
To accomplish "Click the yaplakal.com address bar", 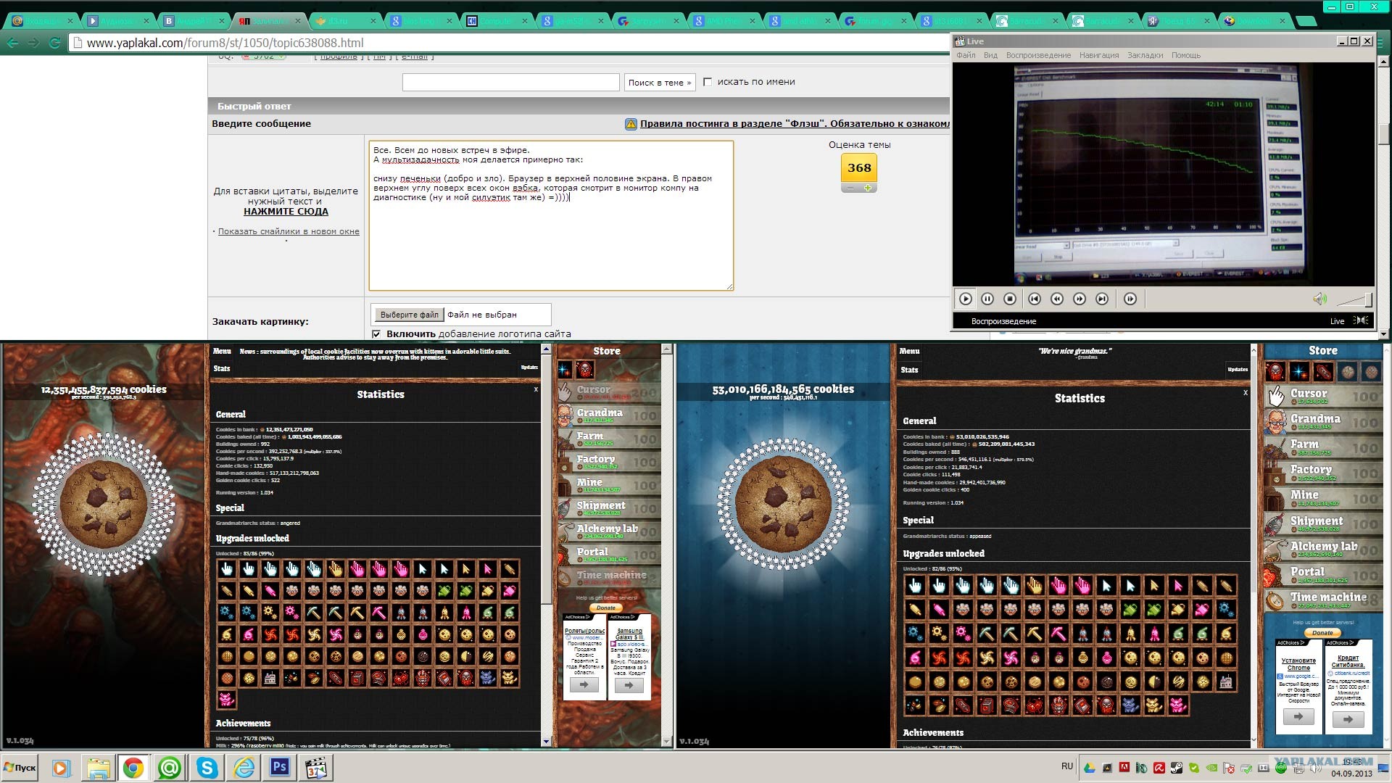I will [x=507, y=43].
